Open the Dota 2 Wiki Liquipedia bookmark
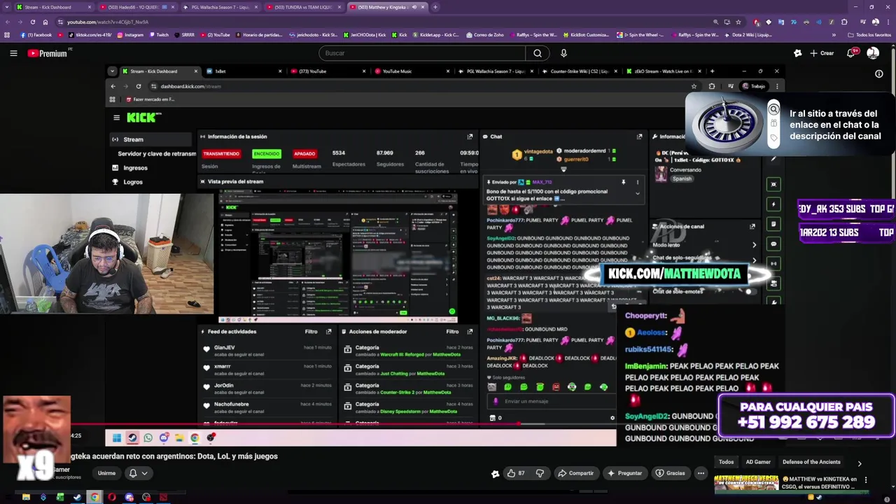The image size is (896, 504). [x=748, y=35]
